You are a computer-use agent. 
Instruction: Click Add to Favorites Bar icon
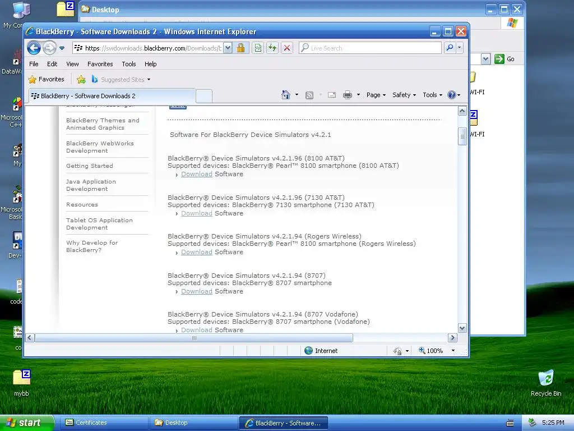click(x=81, y=80)
